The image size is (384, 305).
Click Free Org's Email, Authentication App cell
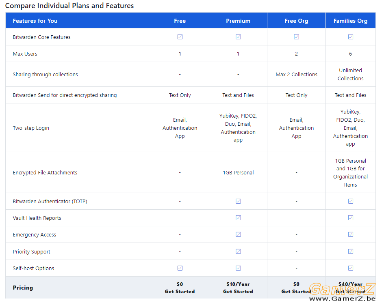296,128
